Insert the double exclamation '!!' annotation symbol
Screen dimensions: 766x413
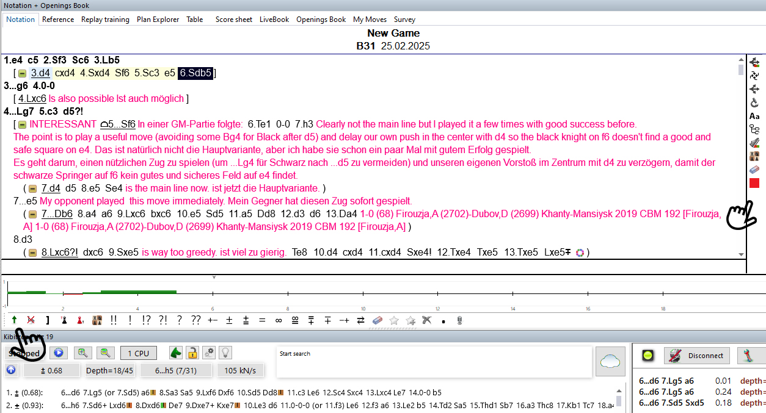(x=114, y=320)
